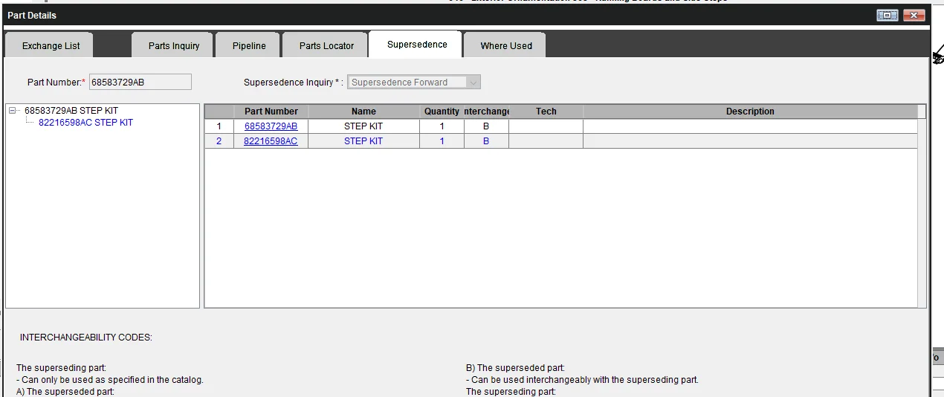Open the Exchange List tab

tap(51, 45)
